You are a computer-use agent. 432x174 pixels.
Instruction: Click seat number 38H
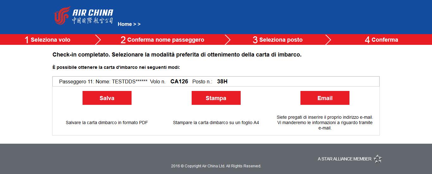click(222, 81)
